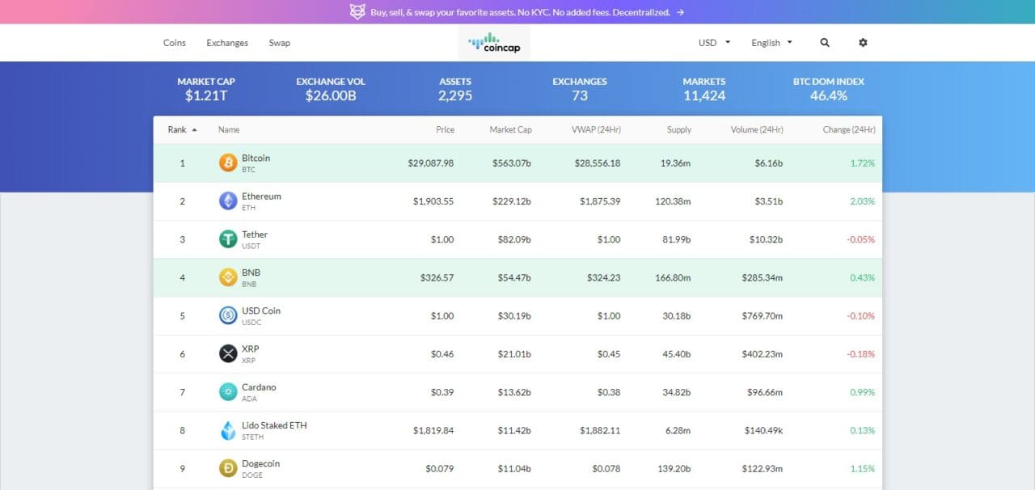1035x490 pixels.
Task: Click Ethereum market cap $229.12b
Action: click(512, 201)
